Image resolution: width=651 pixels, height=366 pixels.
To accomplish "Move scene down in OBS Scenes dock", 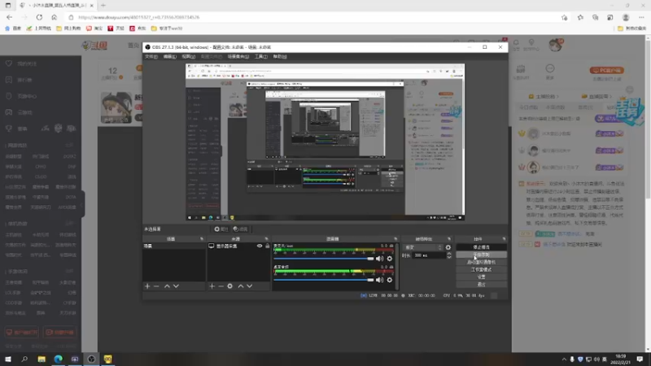I will pyautogui.click(x=176, y=286).
